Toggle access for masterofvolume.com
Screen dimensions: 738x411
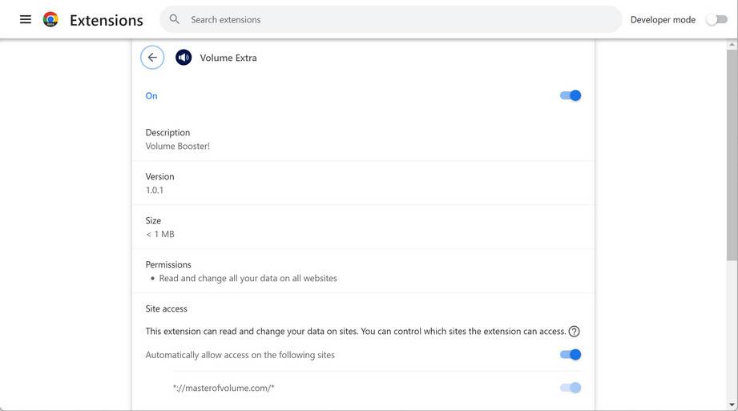[571, 388]
